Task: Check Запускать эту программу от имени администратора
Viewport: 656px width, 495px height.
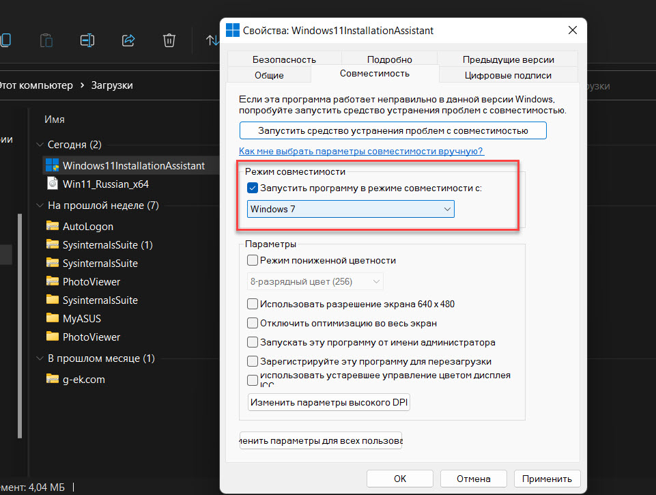Action: [x=253, y=342]
